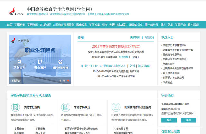Screen dimensions: 206x134
Task: Open the 港澳台招生 nav item
Action: pyautogui.click(x=136, y=25)
